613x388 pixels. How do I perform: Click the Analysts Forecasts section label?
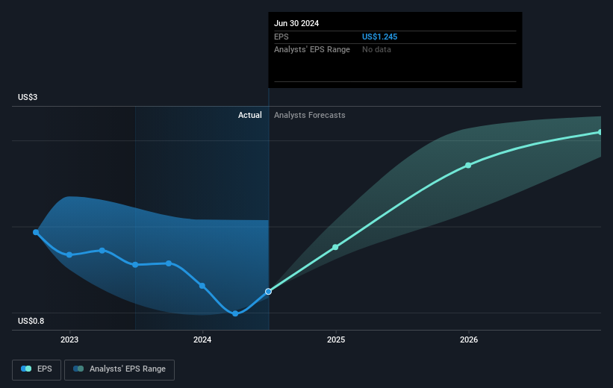[x=310, y=115]
